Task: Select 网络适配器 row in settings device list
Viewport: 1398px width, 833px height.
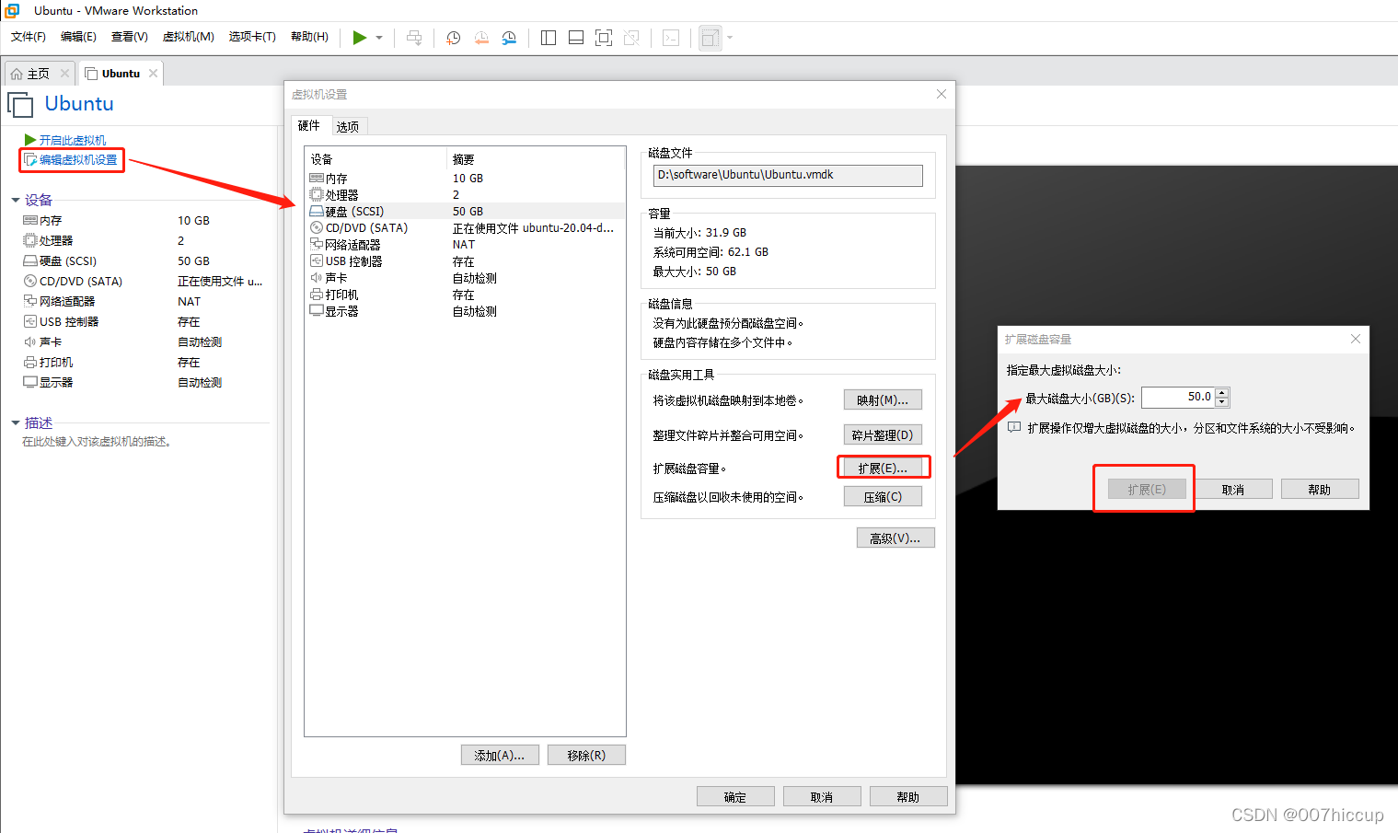Action: [465, 245]
